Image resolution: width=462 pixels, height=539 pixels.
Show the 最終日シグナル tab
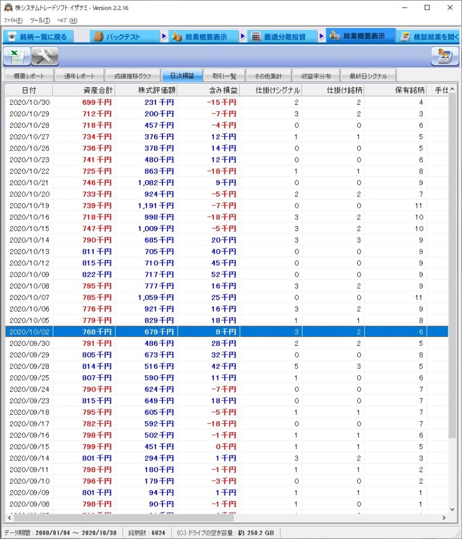[368, 76]
